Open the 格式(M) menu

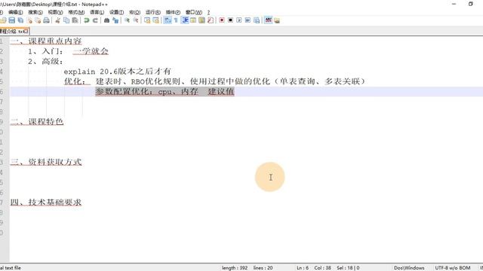click(76, 12)
